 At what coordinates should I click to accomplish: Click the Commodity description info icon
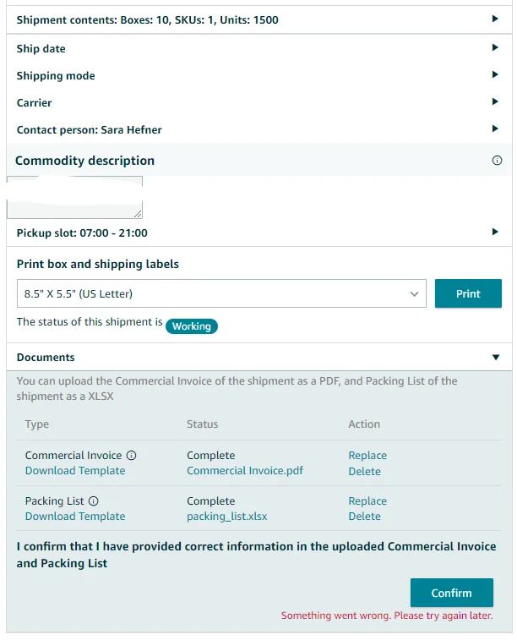tap(497, 161)
